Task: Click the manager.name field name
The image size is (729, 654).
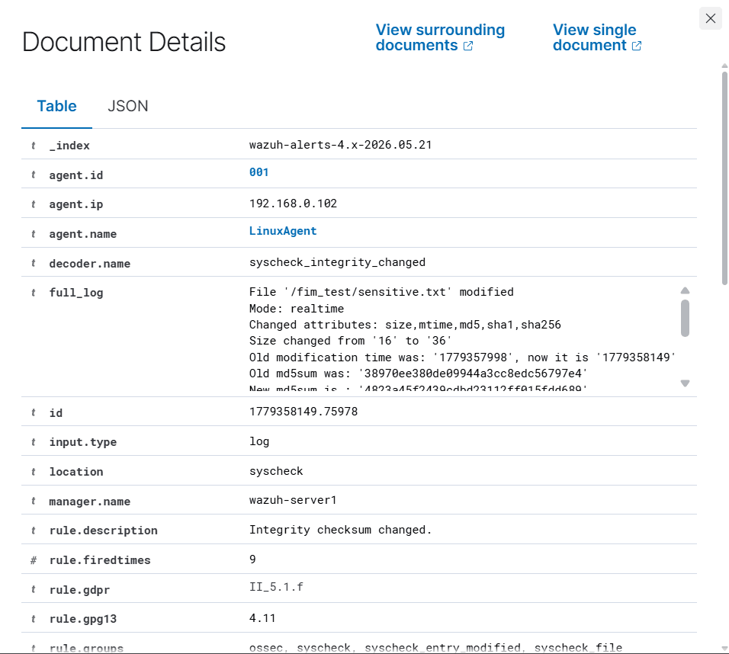Action: (90, 502)
